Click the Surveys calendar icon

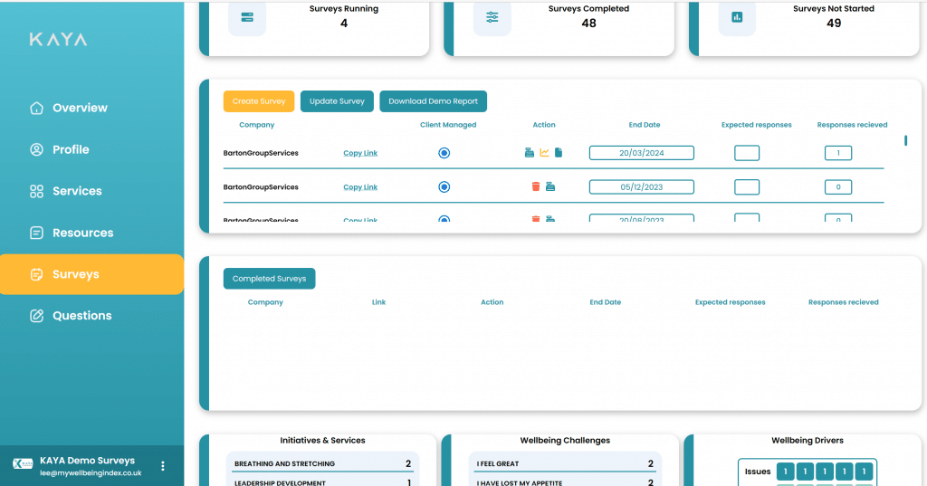pyautogui.click(x=36, y=274)
